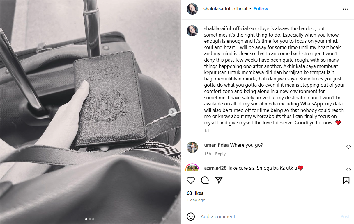Focus the Add a comment field
The height and width of the screenshot is (224, 354).
point(268,216)
